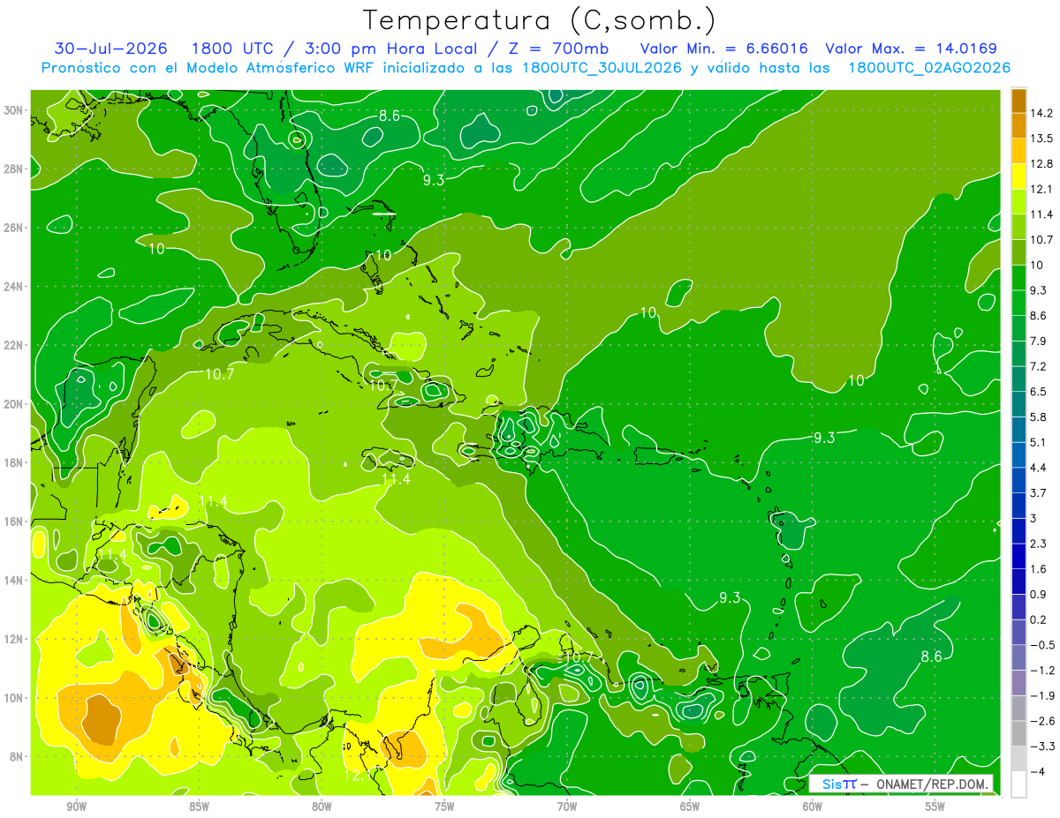Screen dimensions: 1060x818
Task: Click the "3.7" colorbar label
Action: [x=1038, y=492]
